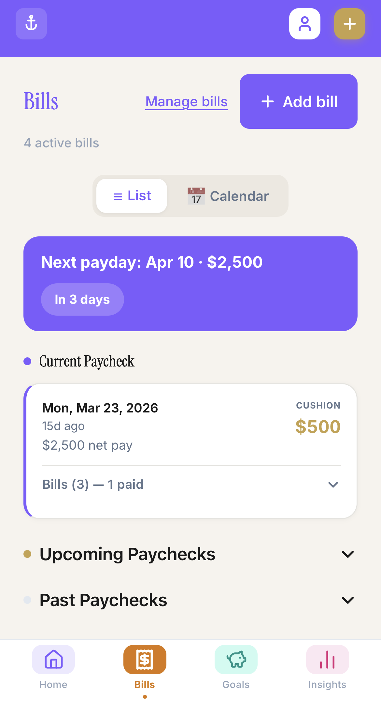The image size is (381, 702).
Task: Click the Add bill button
Action: pos(298,101)
